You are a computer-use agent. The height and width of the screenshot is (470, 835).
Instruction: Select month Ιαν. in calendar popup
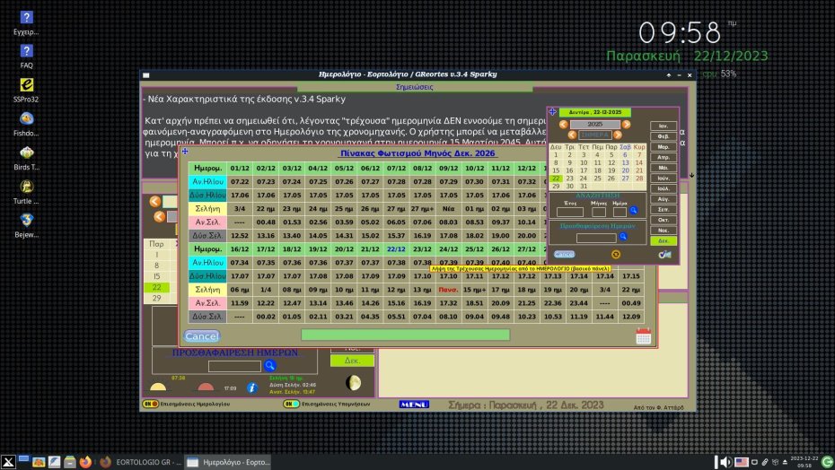pyautogui.click(x=664, y=126)
